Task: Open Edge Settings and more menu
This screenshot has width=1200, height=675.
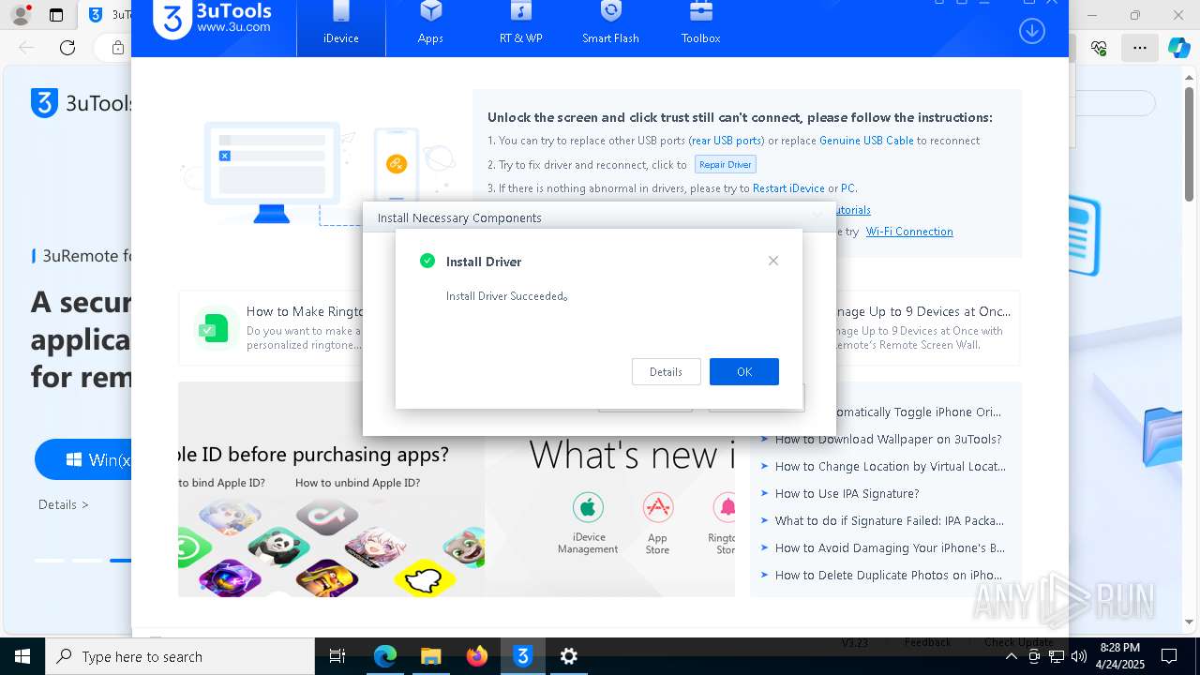Action: [x=1139, y=48]
